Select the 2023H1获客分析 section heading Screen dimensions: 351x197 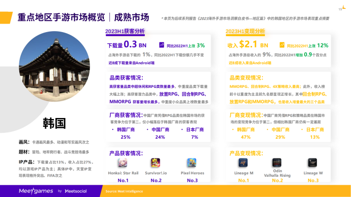[125, 31]
